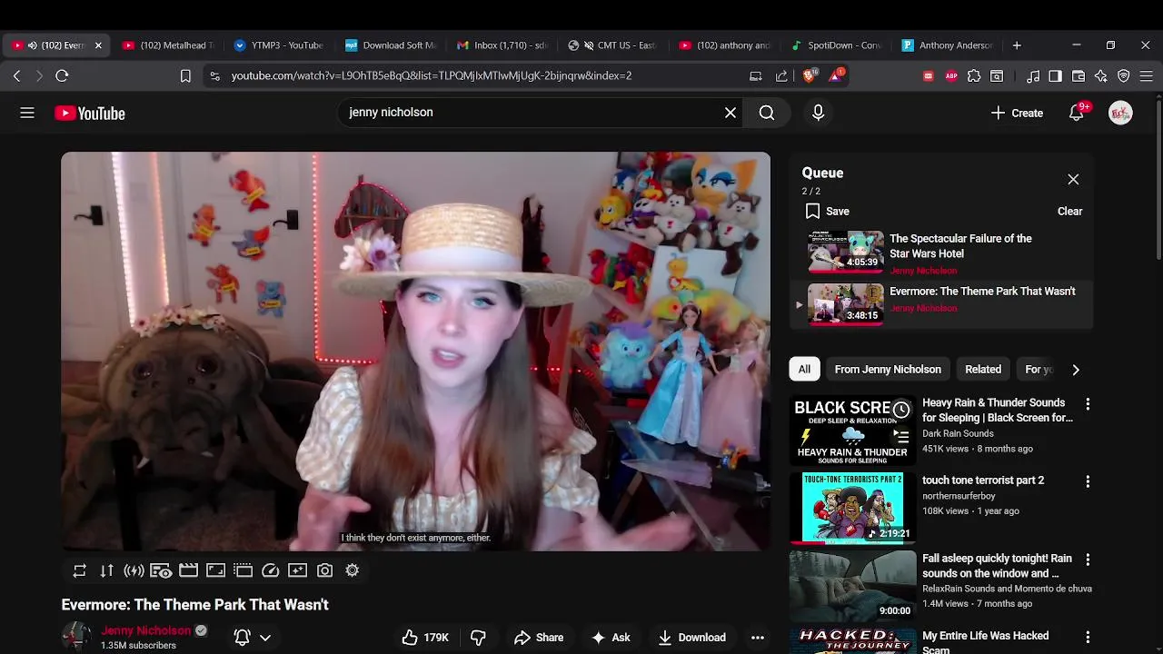Image resolution: width=1163 pixels, height=654 pixels.
Task: Dislike the video
Action: tap(478, 638)
